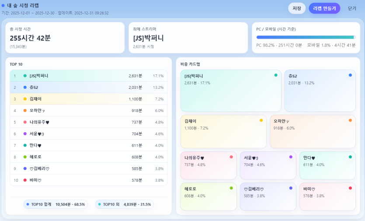Click the orange dot beside 오하얀ッ in list
Image resolution: width=365 pixels, height=221 pixels.
coord(25,111)
